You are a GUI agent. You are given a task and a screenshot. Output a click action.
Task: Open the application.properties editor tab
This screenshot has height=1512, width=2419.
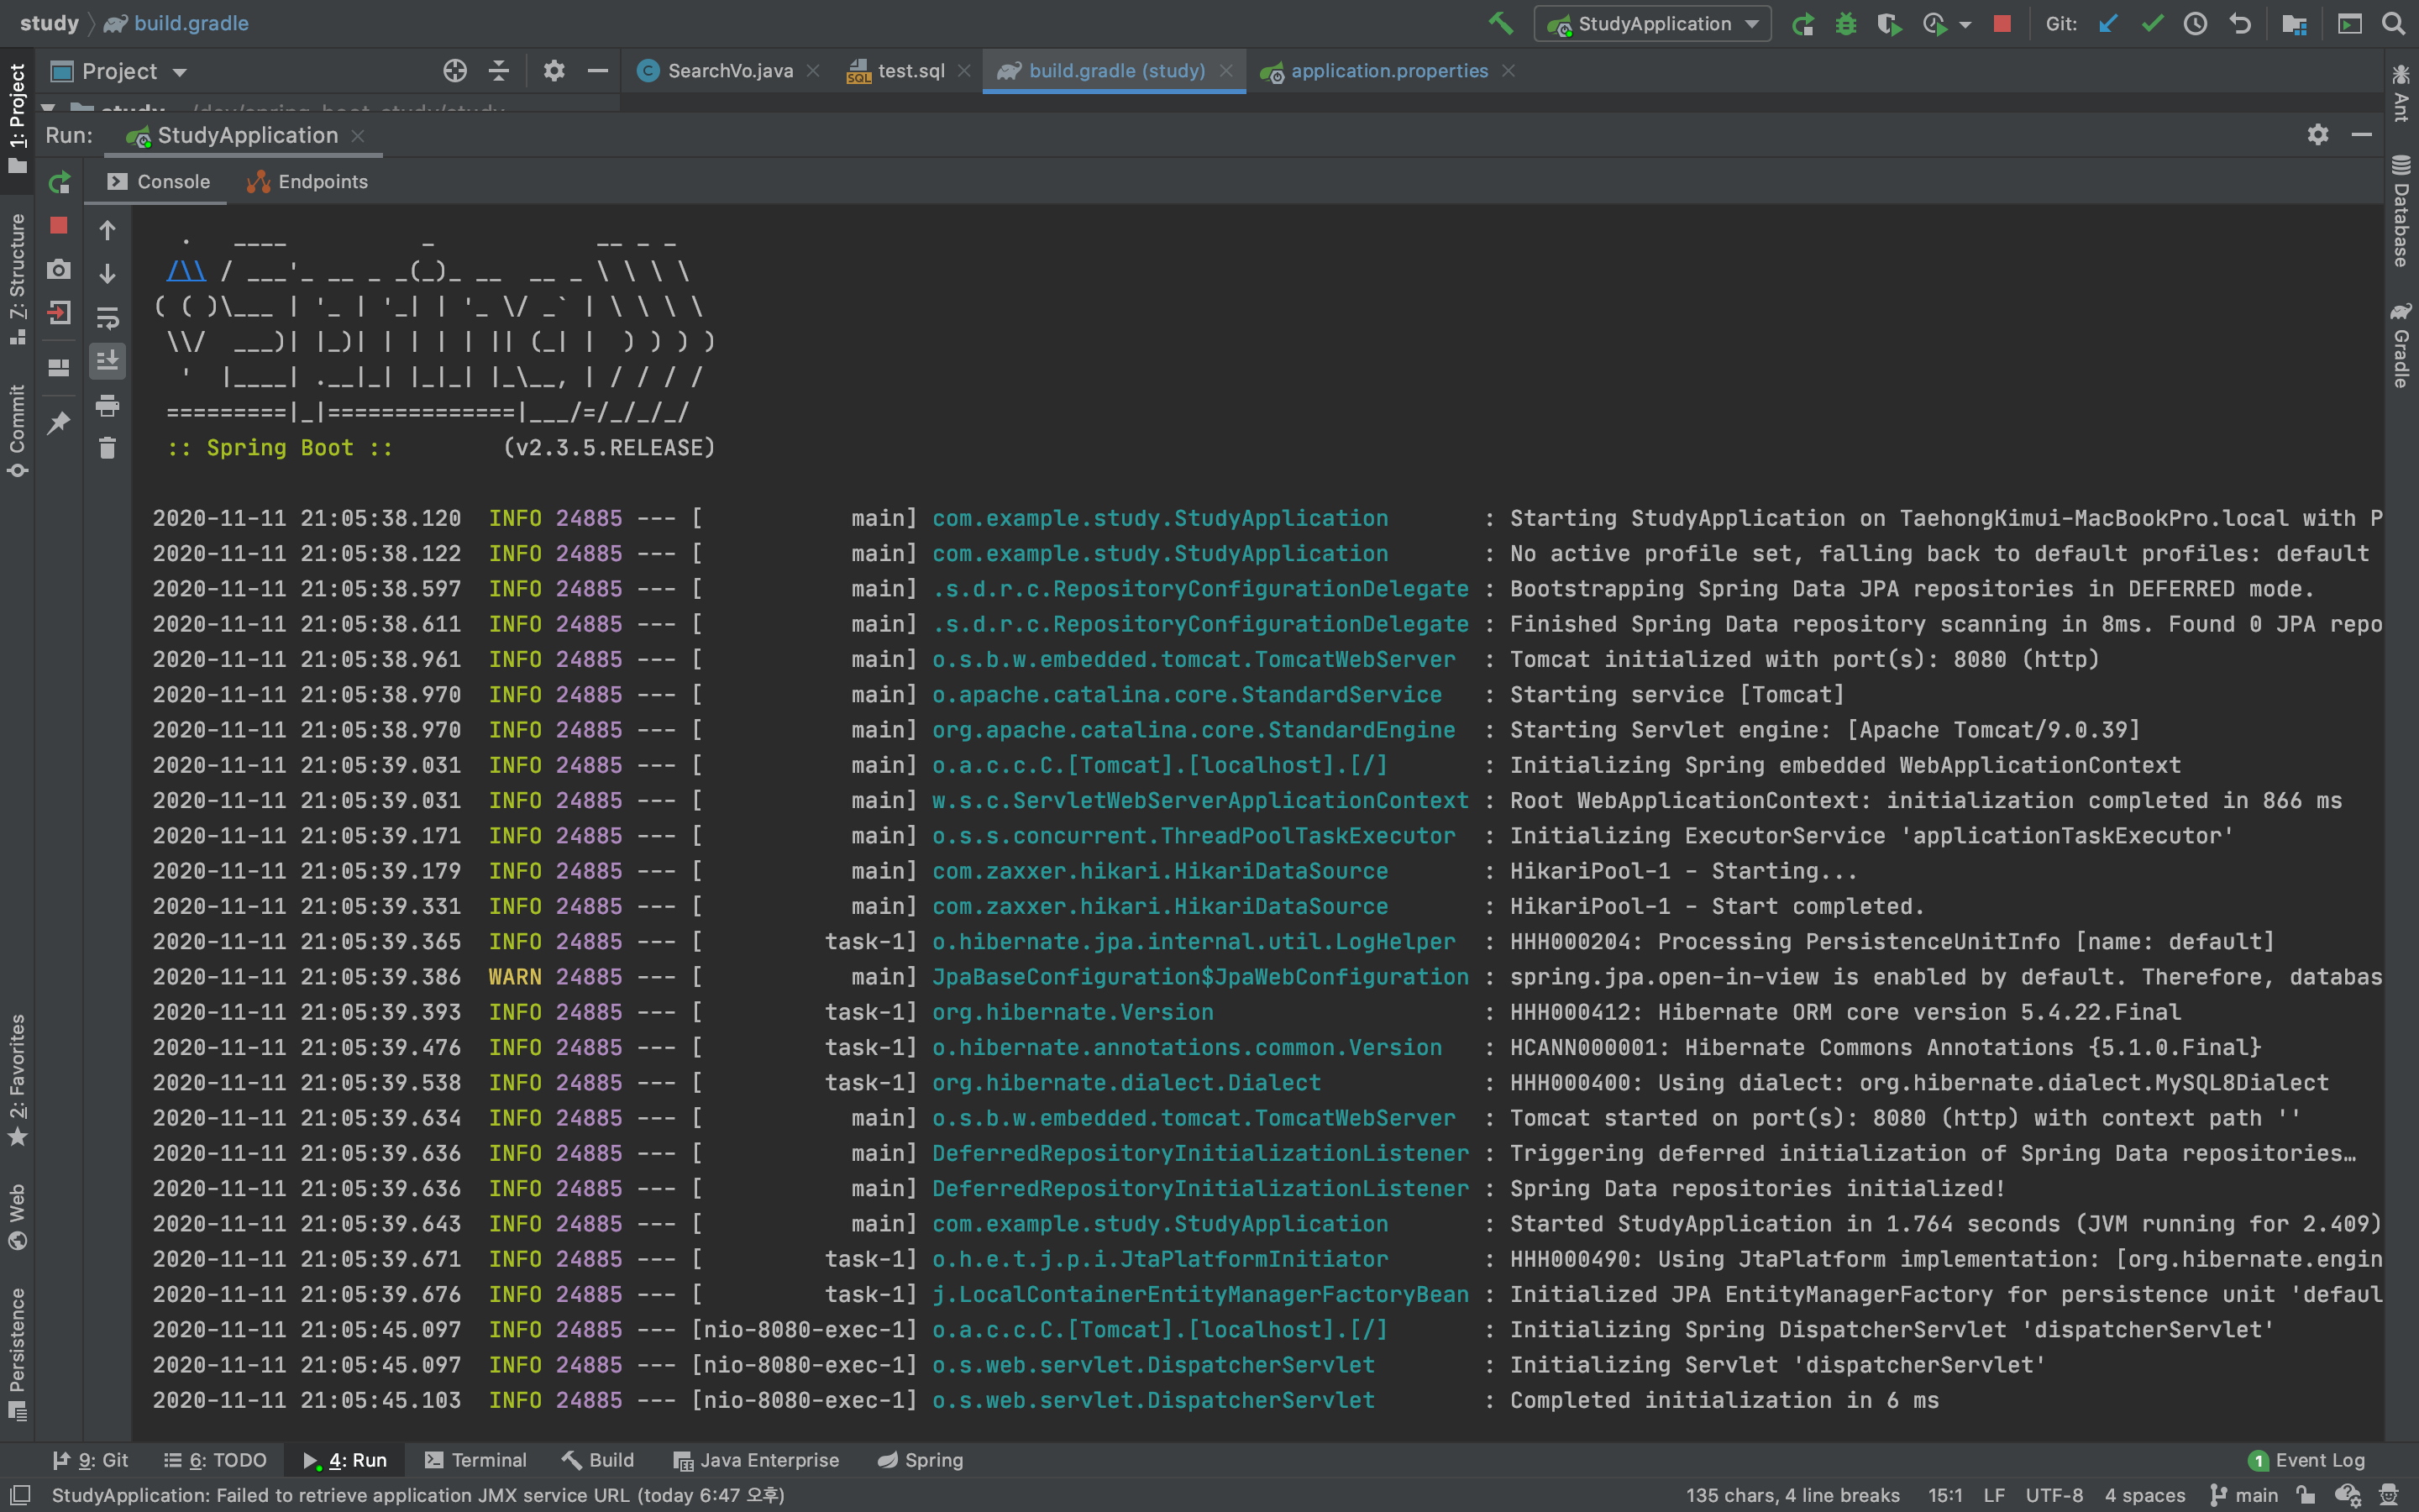tap(1388, 71)
